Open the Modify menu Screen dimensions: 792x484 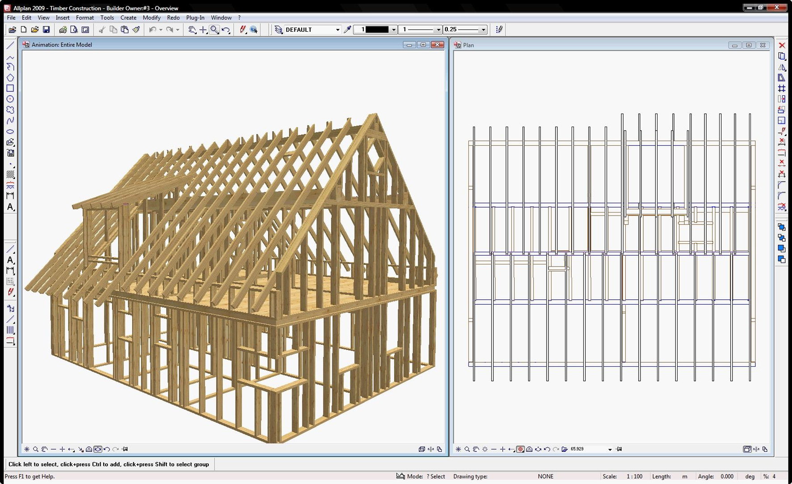click(x=152, y=17)
